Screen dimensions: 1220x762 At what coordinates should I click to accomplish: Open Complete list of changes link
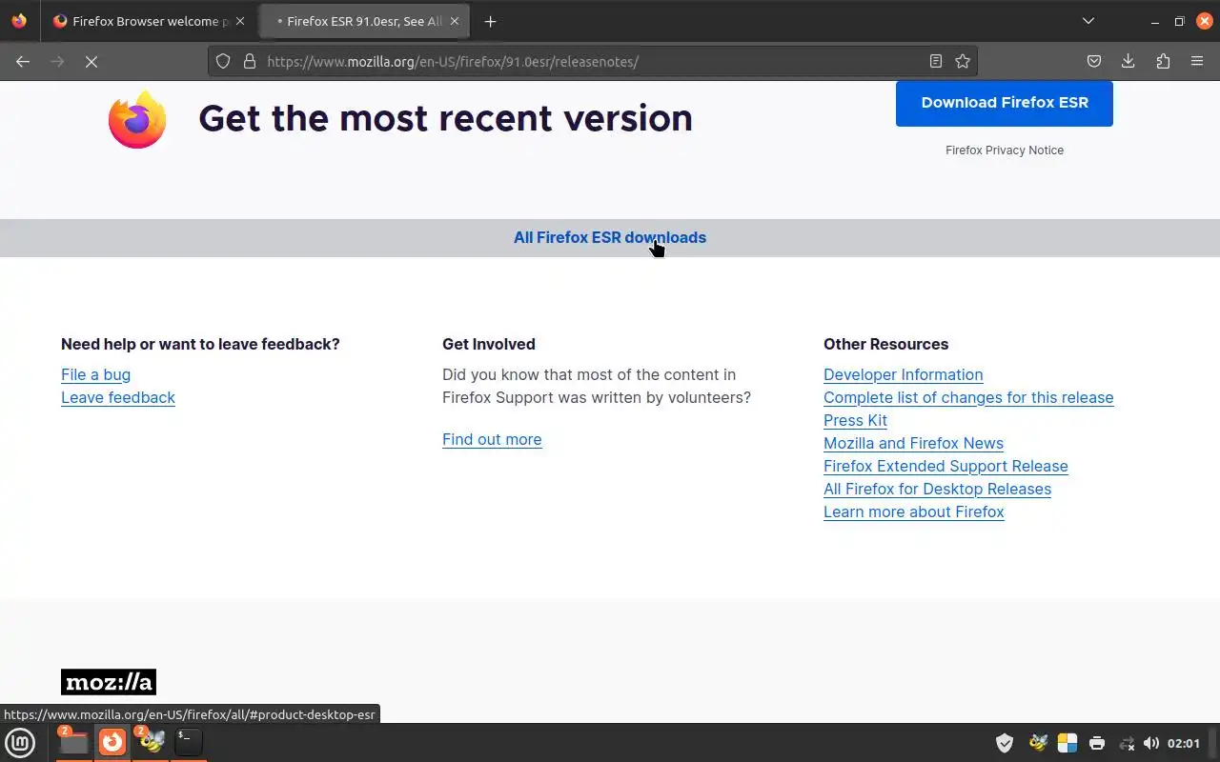pyautogui.click(x=968, y=397)
